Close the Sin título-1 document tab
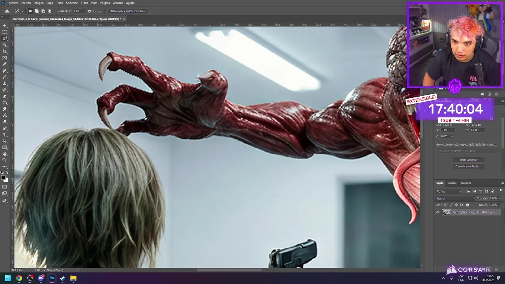 point(124,19)
